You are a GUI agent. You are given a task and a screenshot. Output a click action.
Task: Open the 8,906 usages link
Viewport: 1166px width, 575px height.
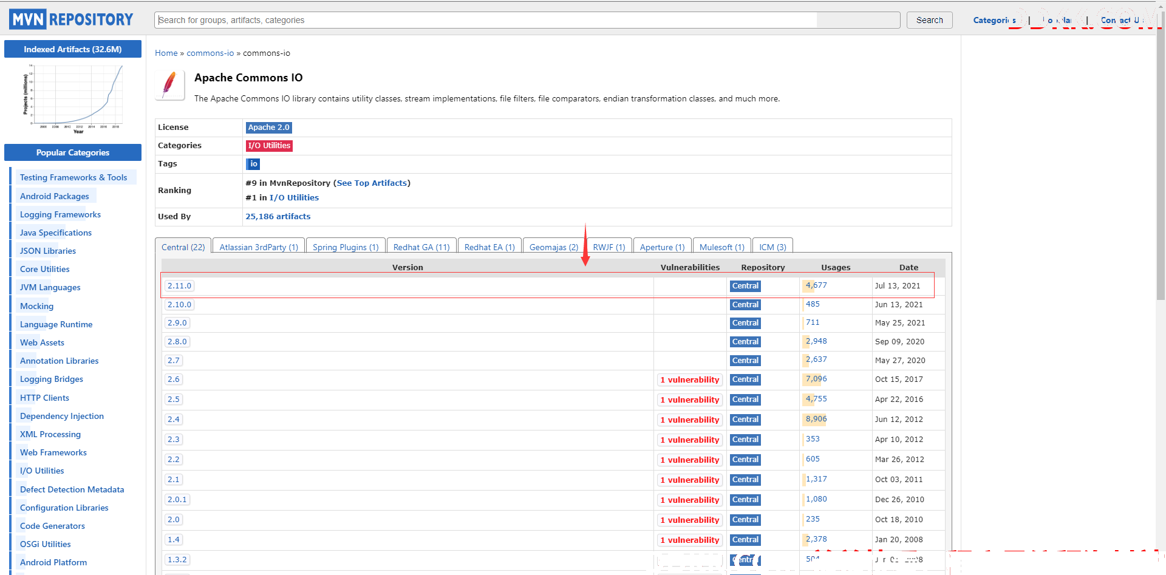point(816,418)
